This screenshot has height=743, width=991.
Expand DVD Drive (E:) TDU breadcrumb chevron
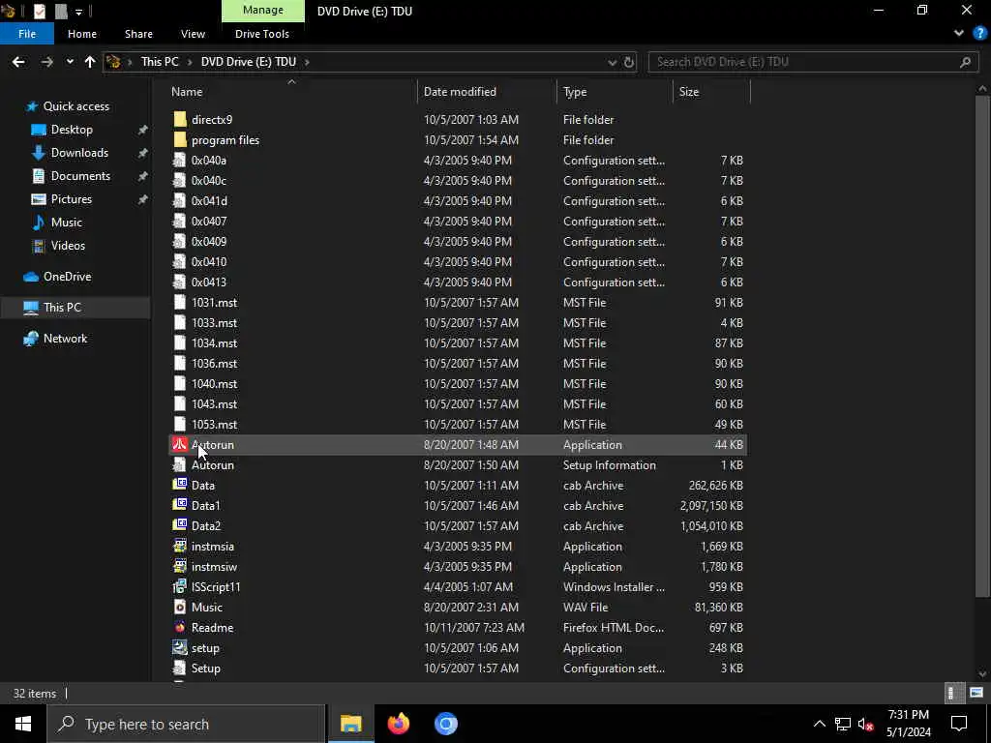[x=307, y=62]
